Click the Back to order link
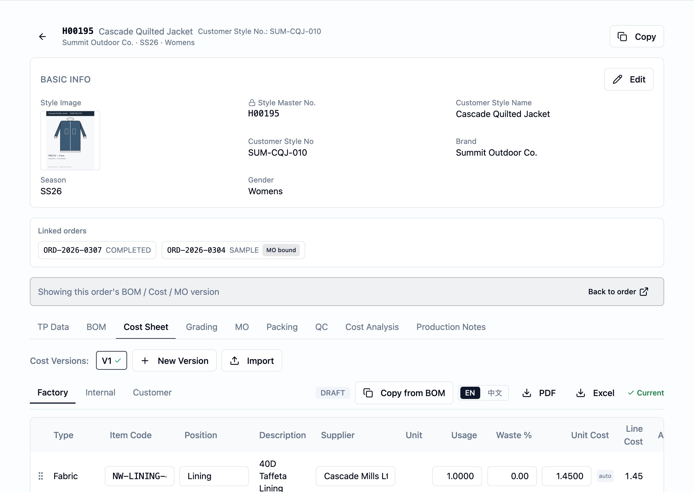This screenshot has width=694, height=492. [618, 292]
